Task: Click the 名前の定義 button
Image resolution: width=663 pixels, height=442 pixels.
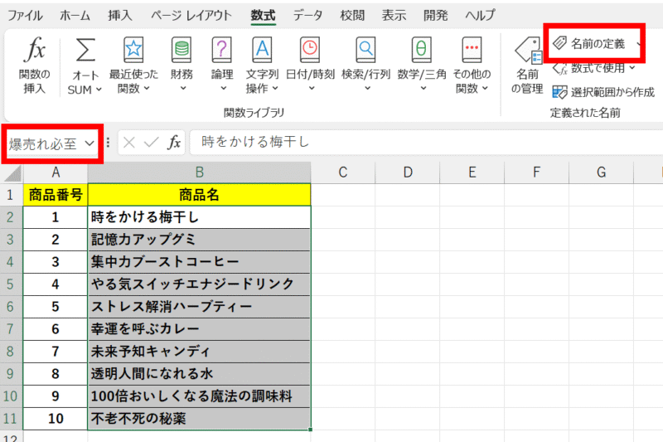Action: click(x=588, y=44)
